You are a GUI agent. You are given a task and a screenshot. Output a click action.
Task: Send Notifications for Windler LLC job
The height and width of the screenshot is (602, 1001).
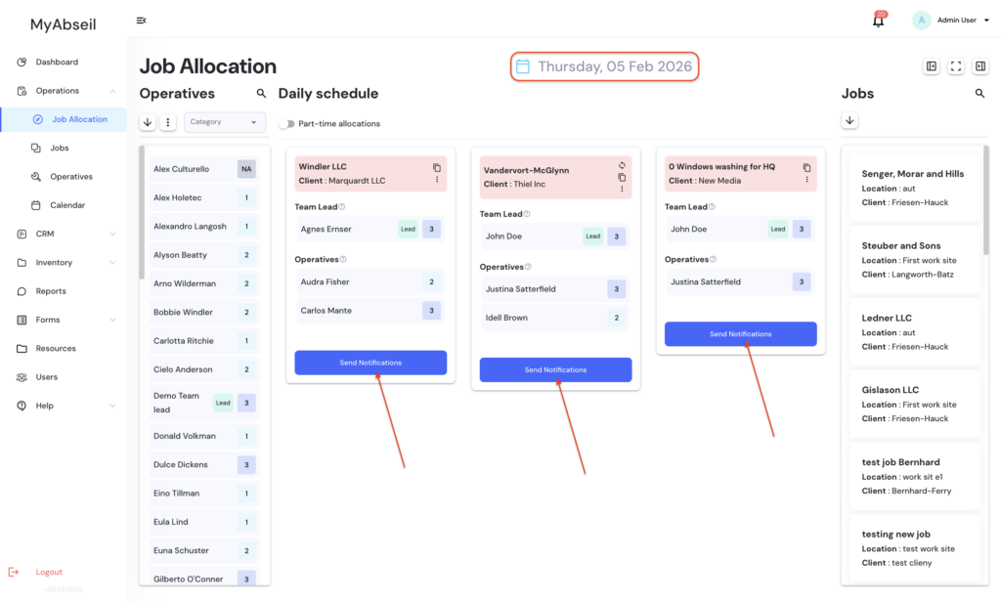pos(370,363)
